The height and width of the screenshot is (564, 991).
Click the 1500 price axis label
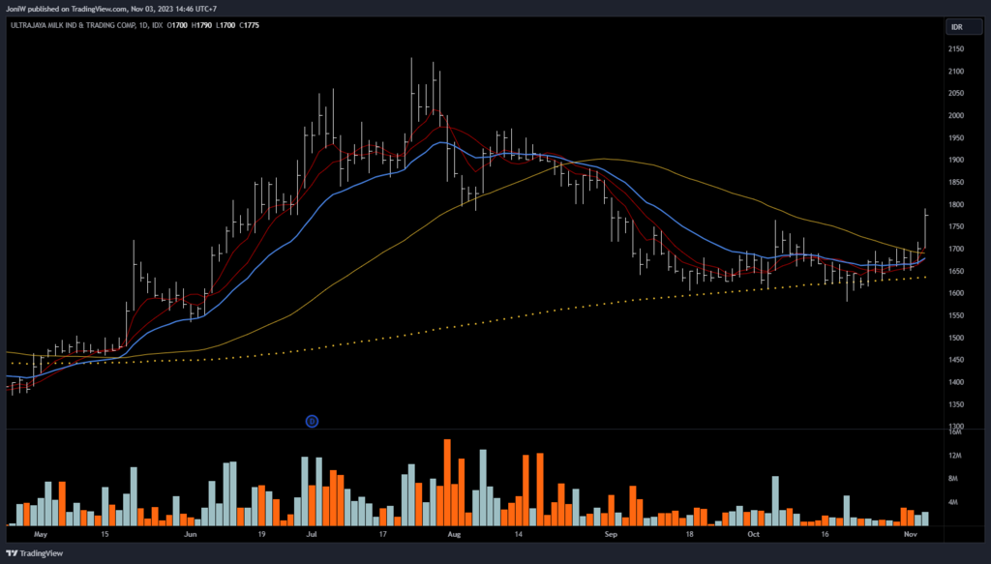coord(956,338)
